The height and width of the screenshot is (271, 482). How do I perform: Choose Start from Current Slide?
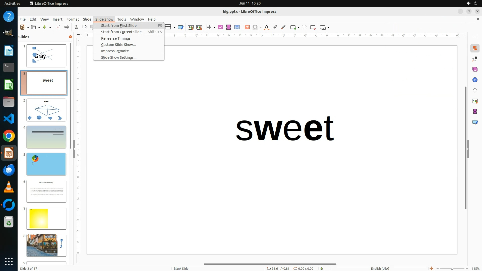[x=121, y=32]
